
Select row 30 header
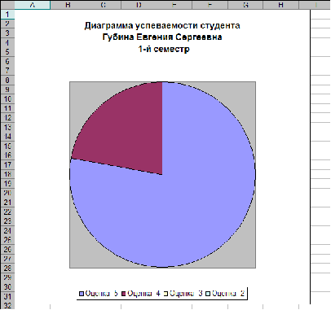click(x=7, y=287)
